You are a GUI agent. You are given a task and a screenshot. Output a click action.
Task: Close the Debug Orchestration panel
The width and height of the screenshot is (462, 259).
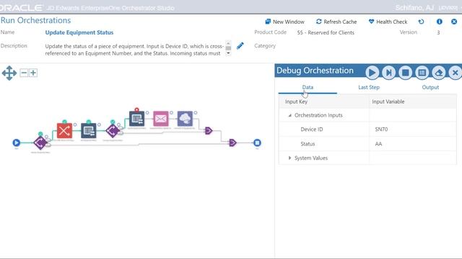[456, 73]
